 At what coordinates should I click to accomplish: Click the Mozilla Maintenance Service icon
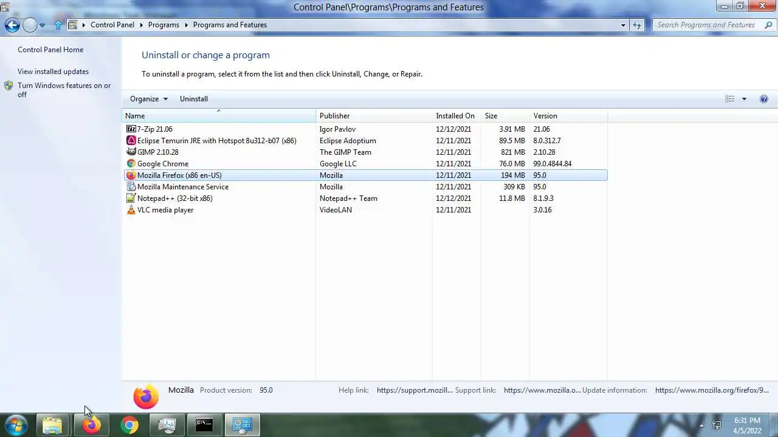pos(131,187)
